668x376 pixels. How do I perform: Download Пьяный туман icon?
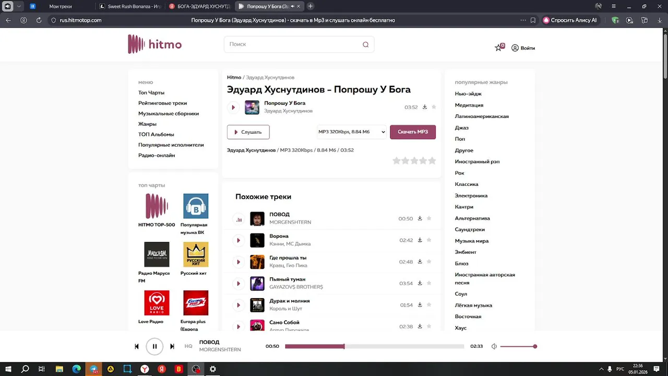click(x=420, y=283)
